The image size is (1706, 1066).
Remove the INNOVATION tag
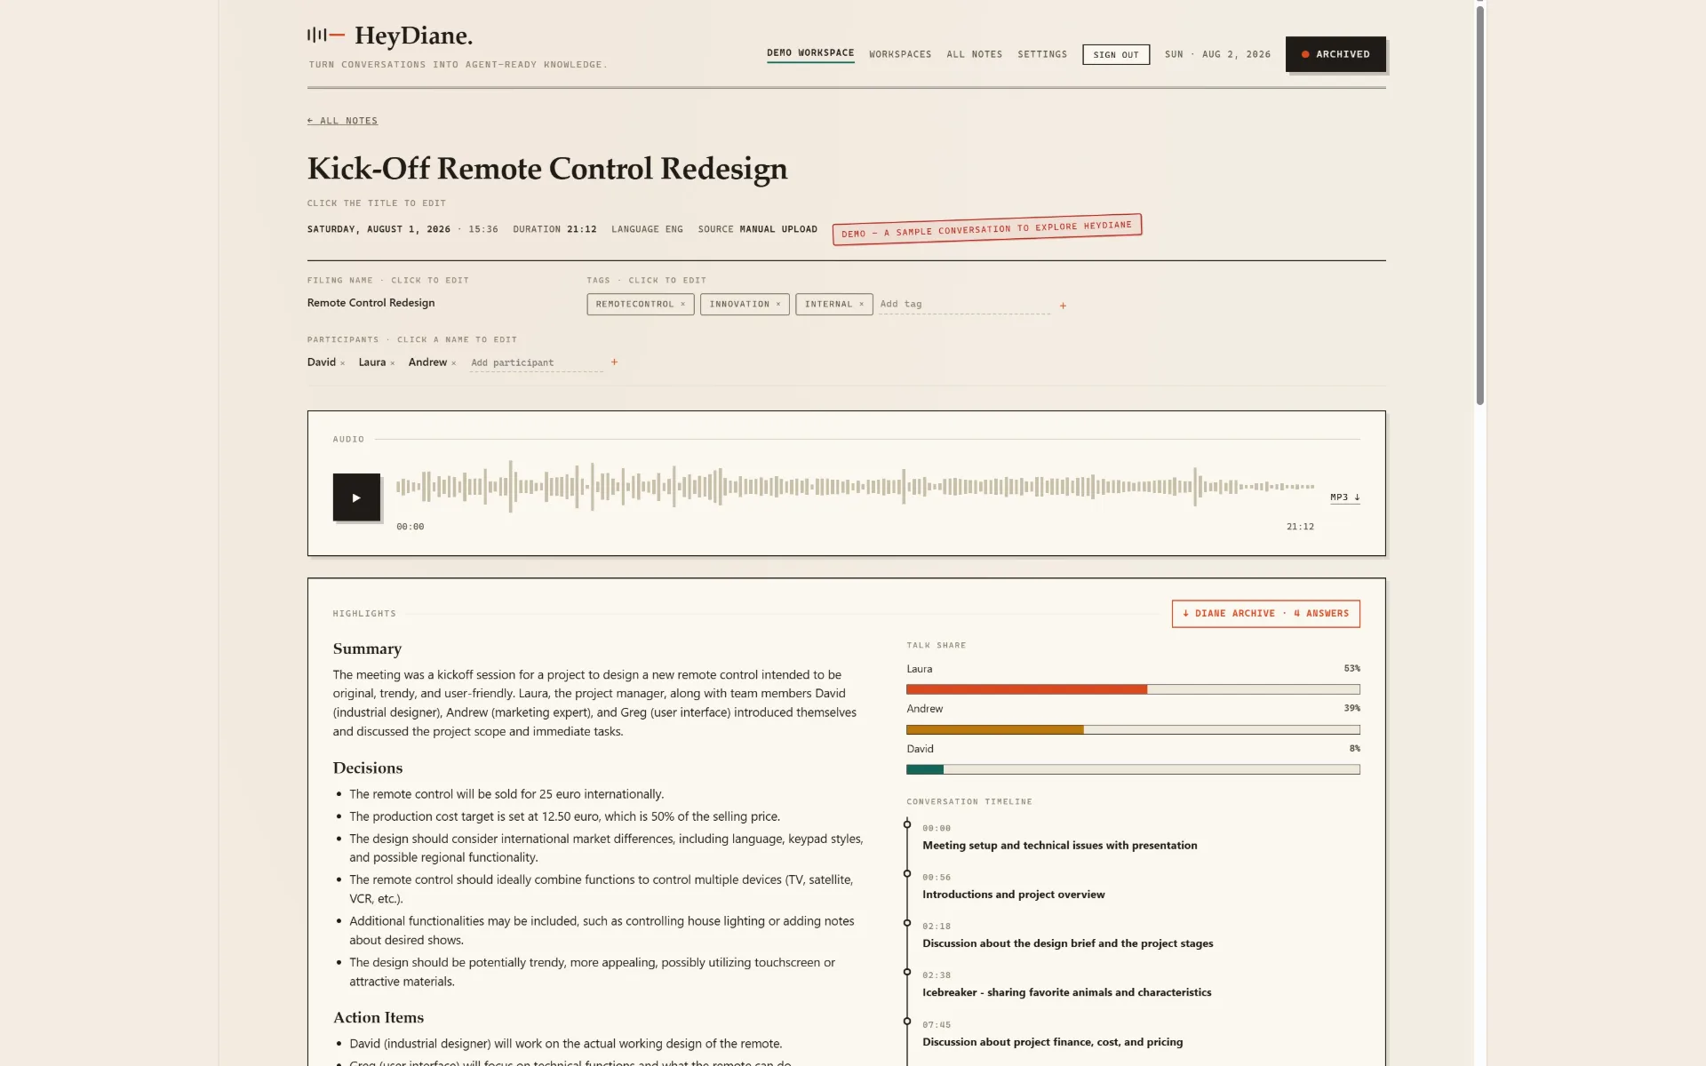click(x=778, y=304)
